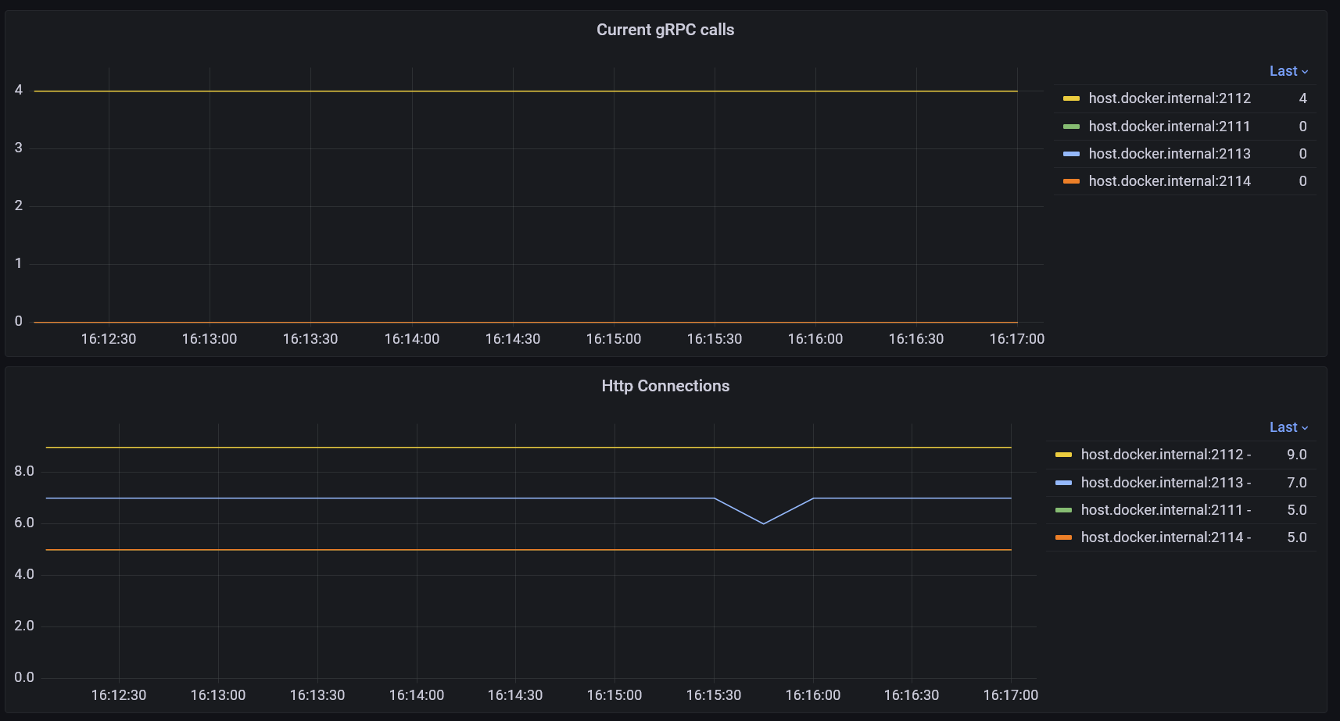
Task: Click blue swatch for 2113 in Http legend
Action: (x=1063, y=483)
